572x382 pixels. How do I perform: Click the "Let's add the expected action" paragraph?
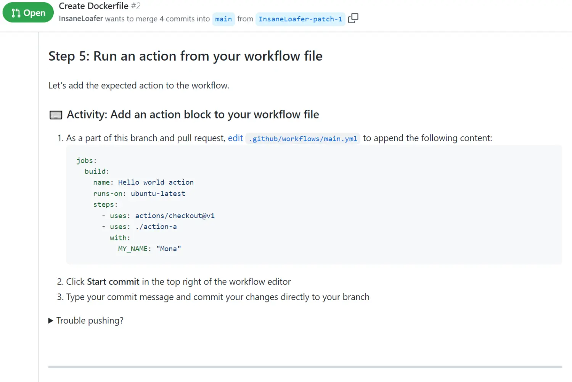point(139,86)
